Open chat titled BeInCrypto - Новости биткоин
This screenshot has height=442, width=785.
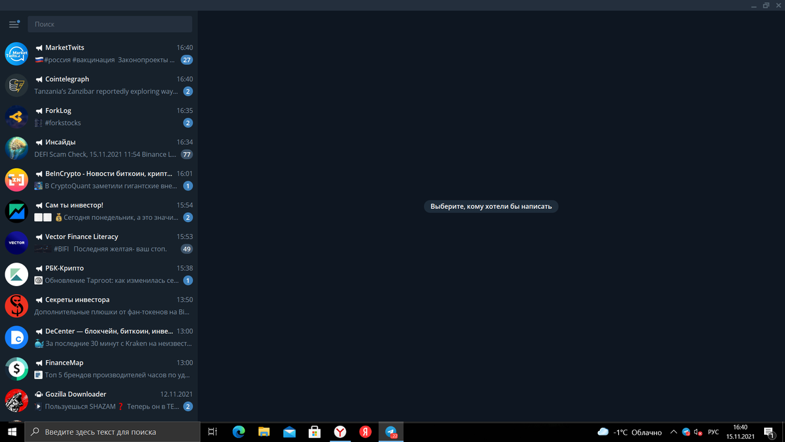pyautogui.click(x=109, y=174)
